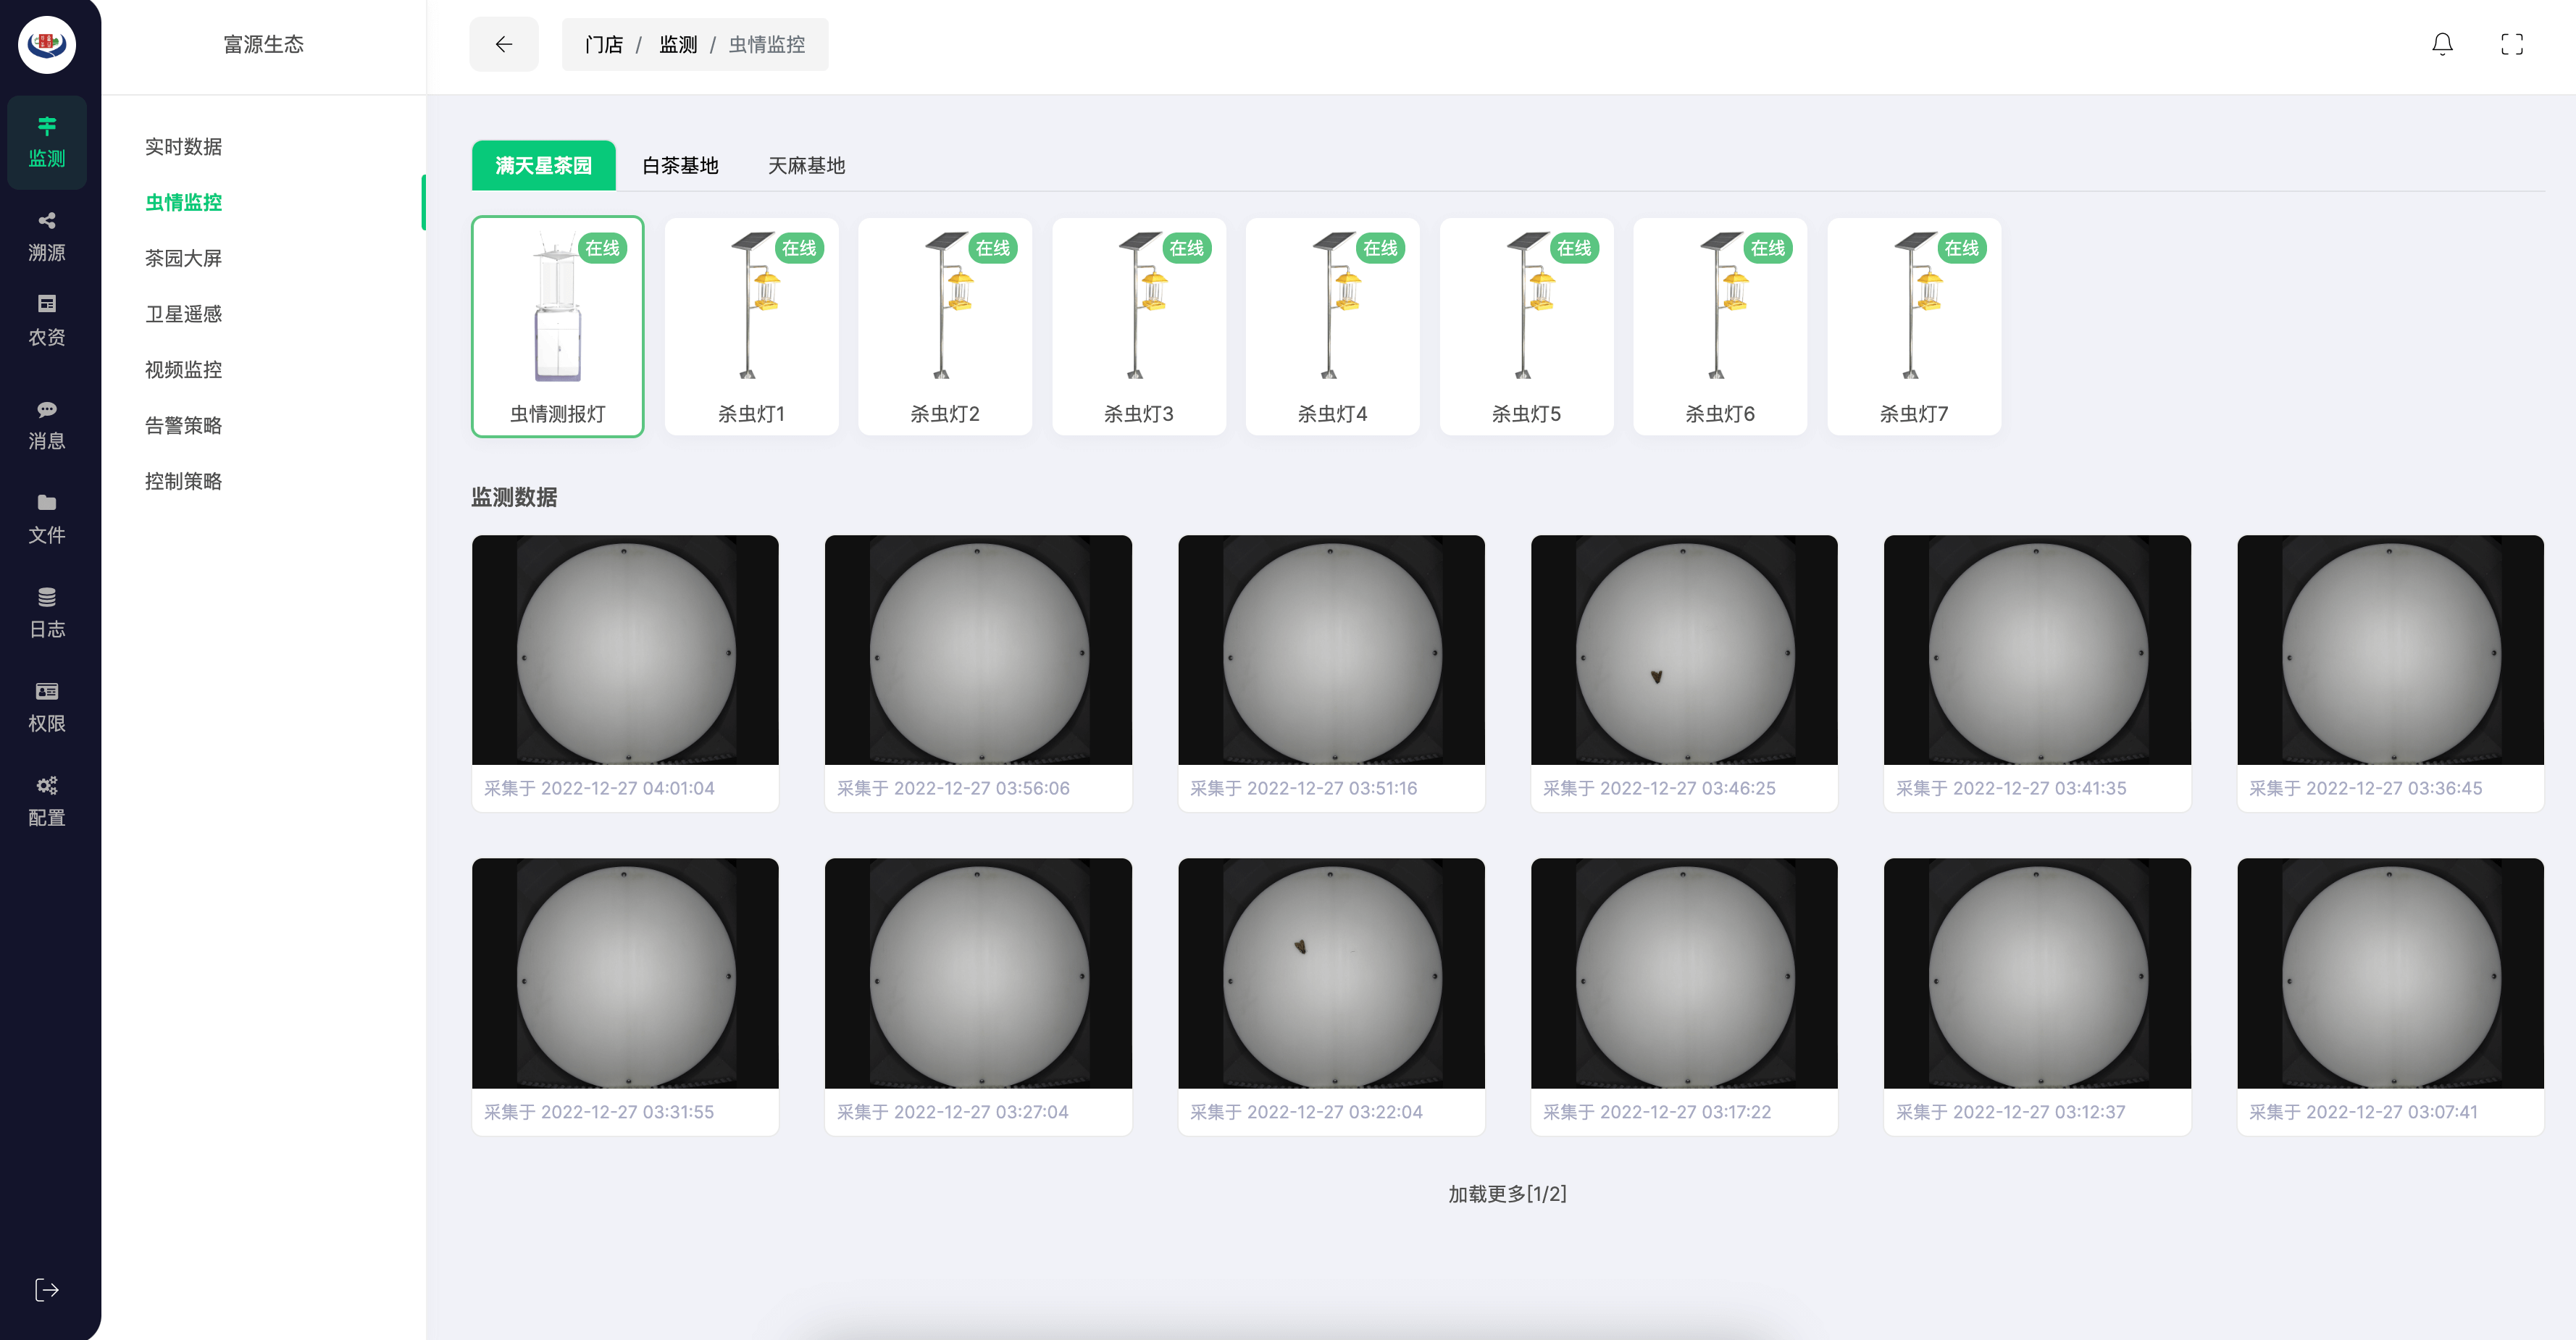Select the 虫情测报灯 device card

[x=558, y=326]
